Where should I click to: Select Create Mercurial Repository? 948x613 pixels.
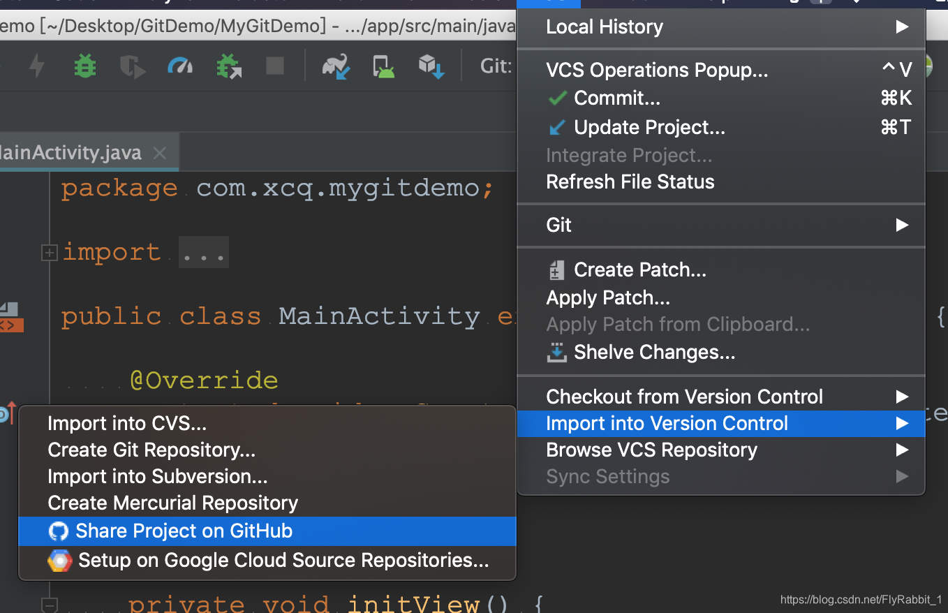tap(267, 503)
